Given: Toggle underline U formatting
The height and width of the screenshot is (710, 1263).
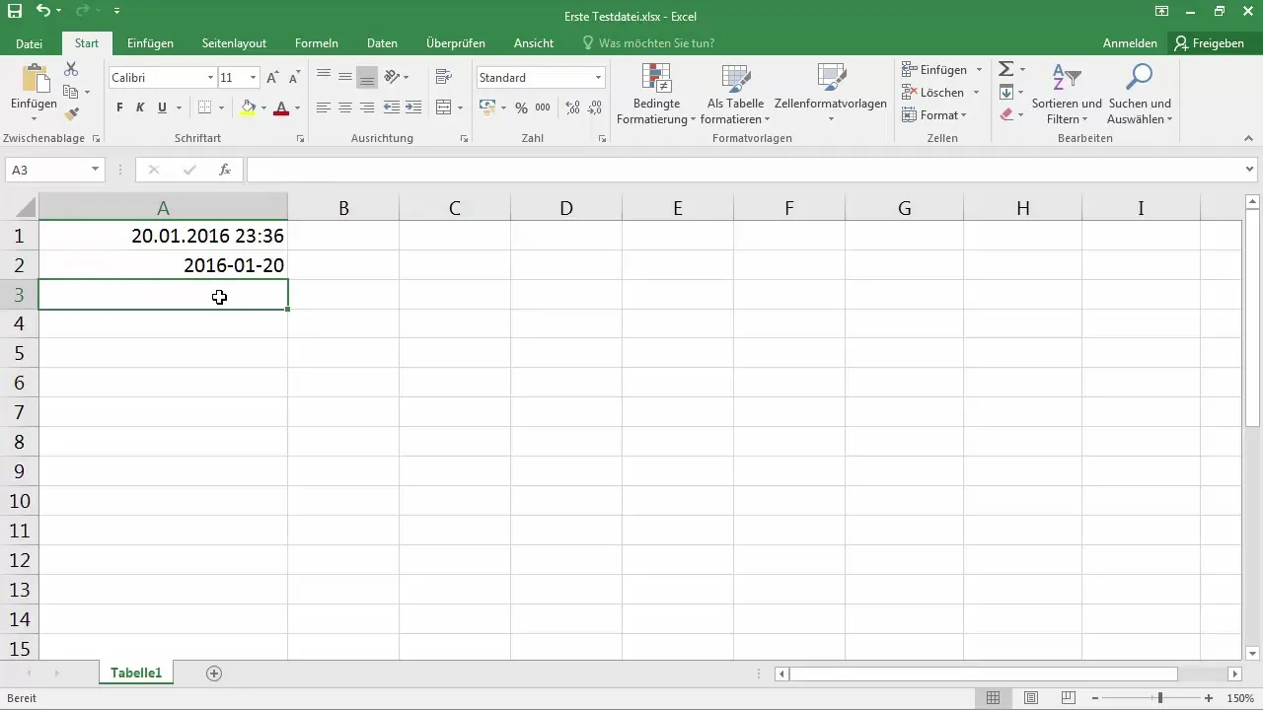Looking at the screenshot, I should pos(161,107).
